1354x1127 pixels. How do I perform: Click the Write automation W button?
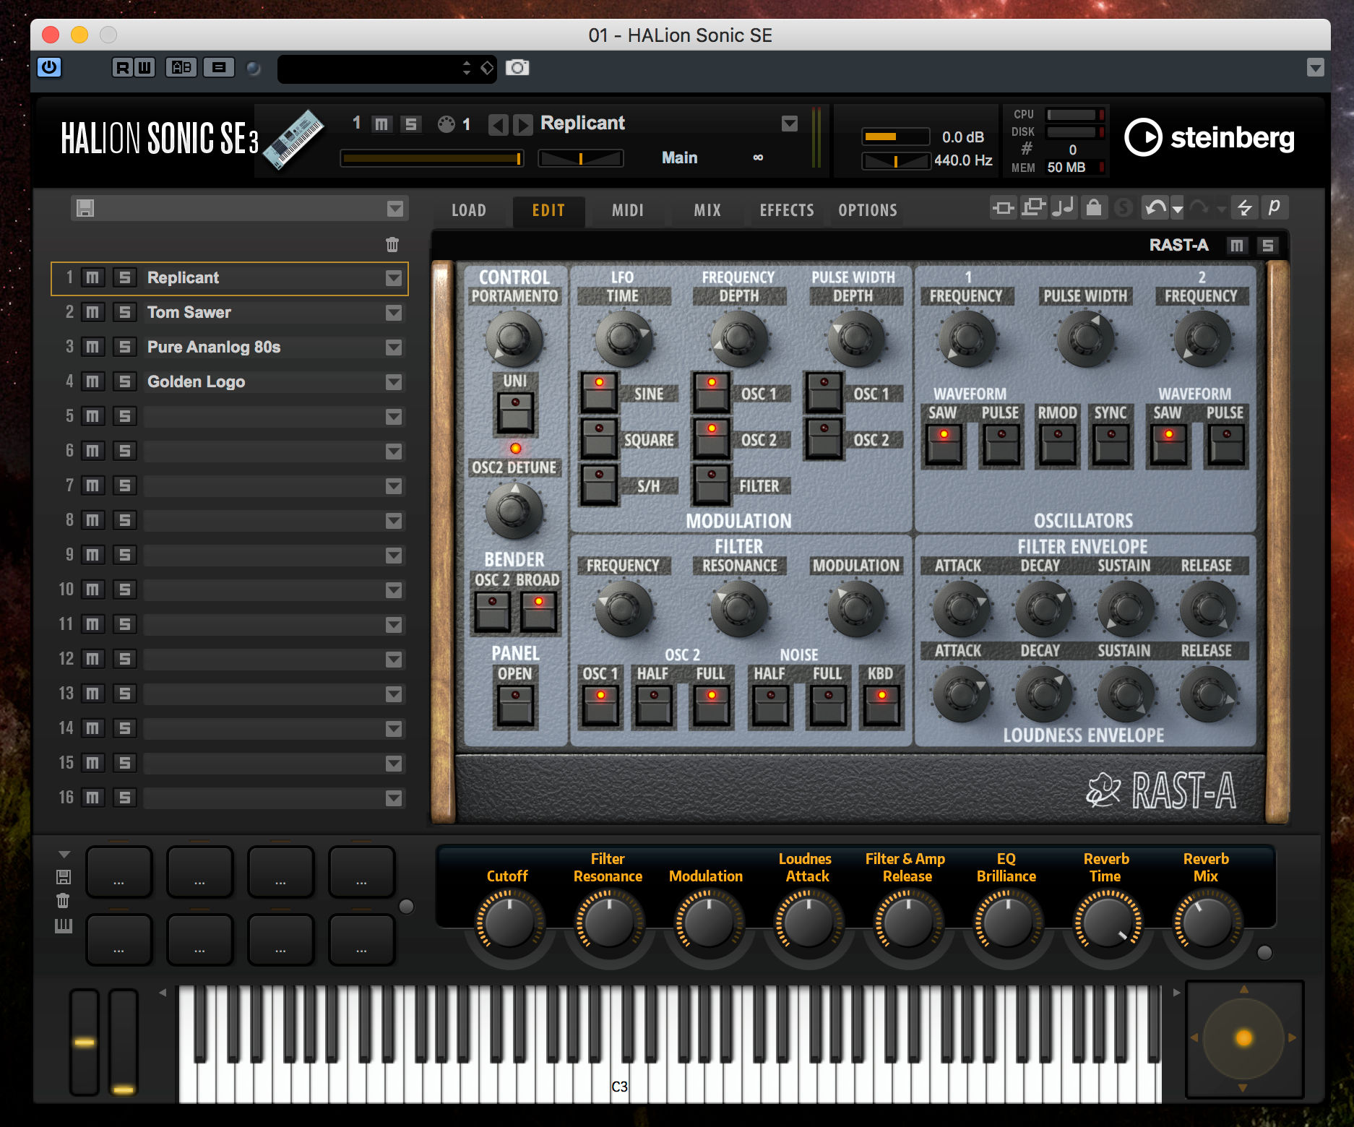pyautogui.click(x=145, y=68)
